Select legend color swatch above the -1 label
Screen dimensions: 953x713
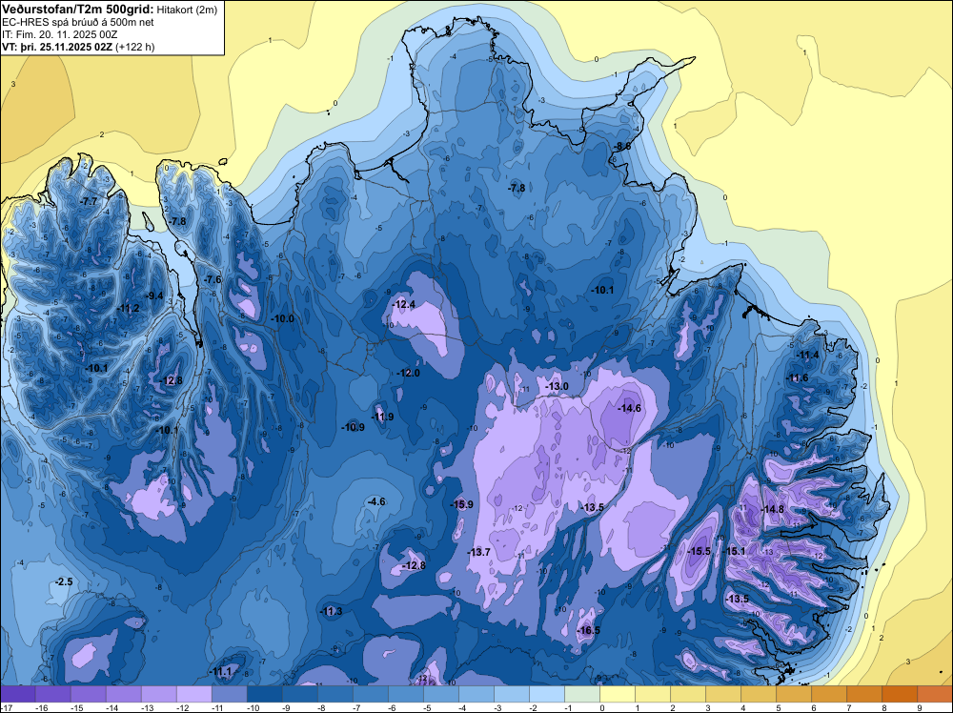tap(582, 694)
